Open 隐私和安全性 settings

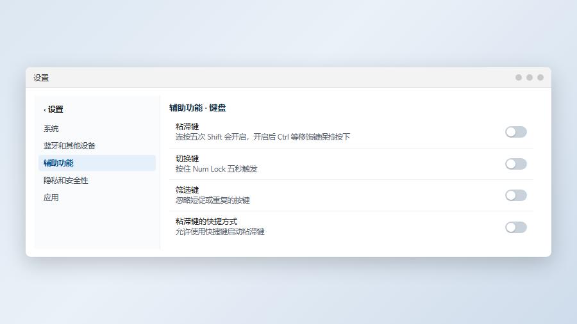pos(97,181)
